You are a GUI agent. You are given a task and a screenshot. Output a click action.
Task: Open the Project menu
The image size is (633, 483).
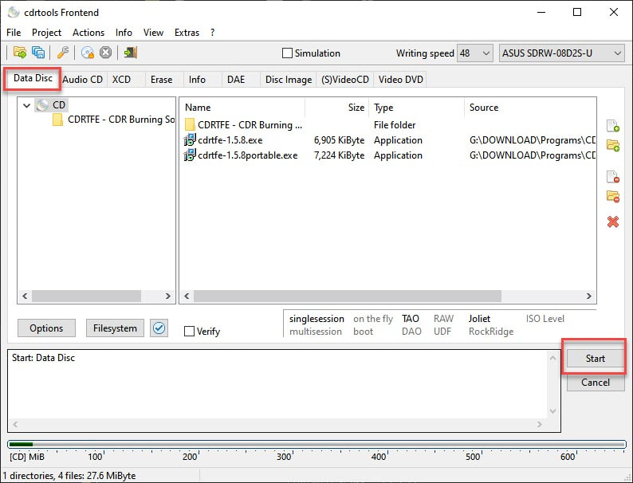(46, 33)
